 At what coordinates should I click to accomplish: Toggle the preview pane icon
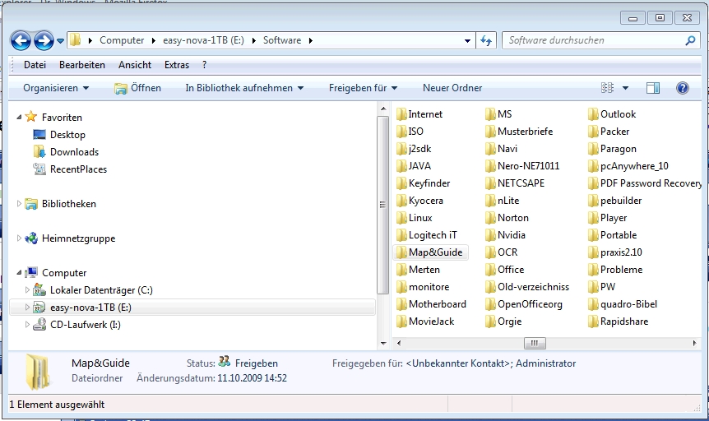653,88
